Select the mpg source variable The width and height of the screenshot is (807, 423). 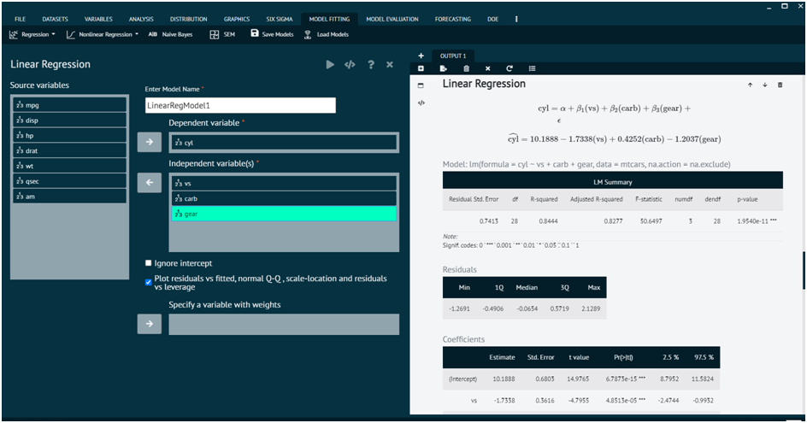(x=69, y=105)
